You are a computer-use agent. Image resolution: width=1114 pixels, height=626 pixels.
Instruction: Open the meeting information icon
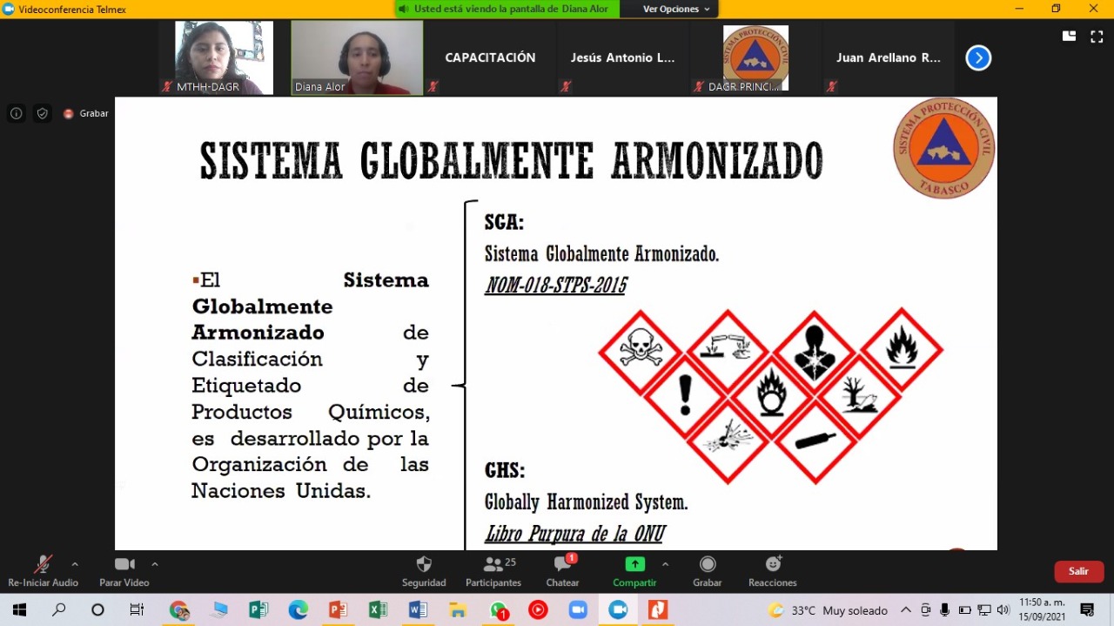click(16, 112)
